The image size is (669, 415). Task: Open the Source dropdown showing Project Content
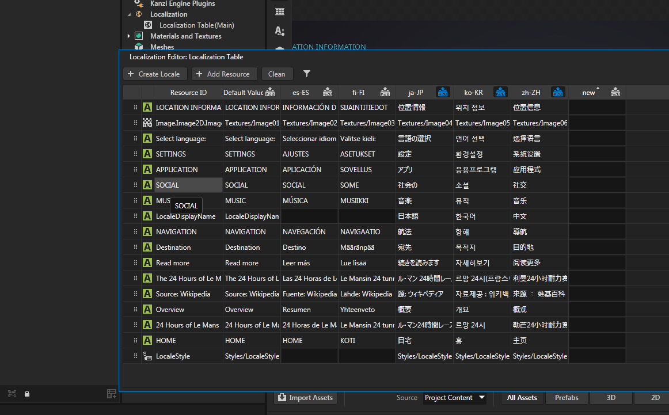454,398
